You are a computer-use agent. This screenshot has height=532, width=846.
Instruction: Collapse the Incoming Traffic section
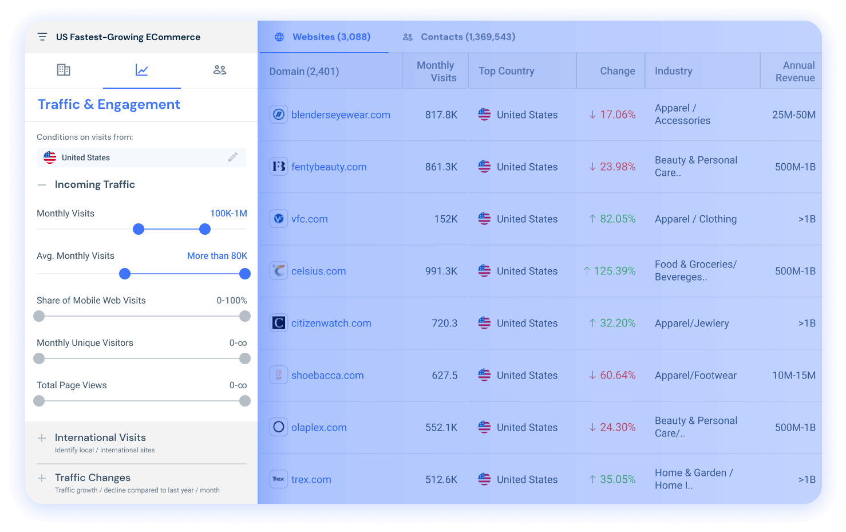tap(41, 184)
